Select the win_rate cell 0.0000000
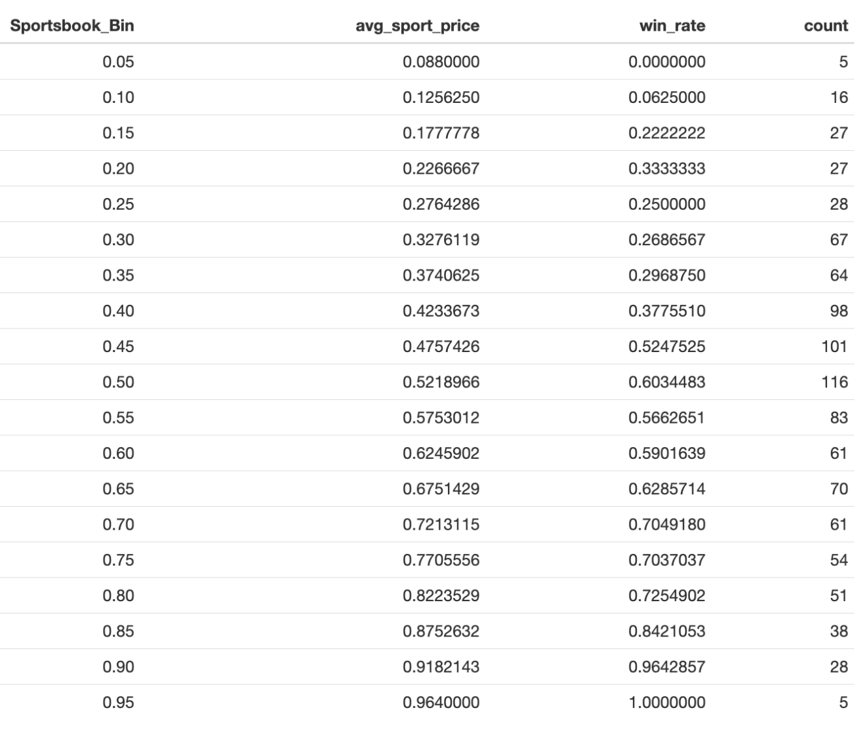867x731 pixels. [x=666, y=62]
